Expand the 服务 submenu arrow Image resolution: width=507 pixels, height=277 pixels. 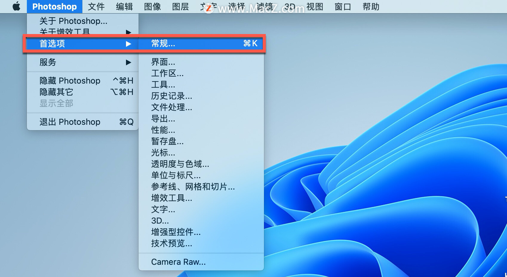[x=128, y=62]
